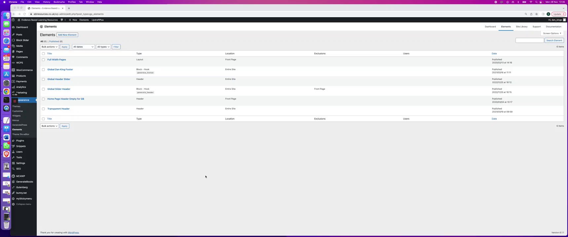Screen dimensions: 568x237
Task: Collapse the WordPress admin menu
Action: (21, 204)
